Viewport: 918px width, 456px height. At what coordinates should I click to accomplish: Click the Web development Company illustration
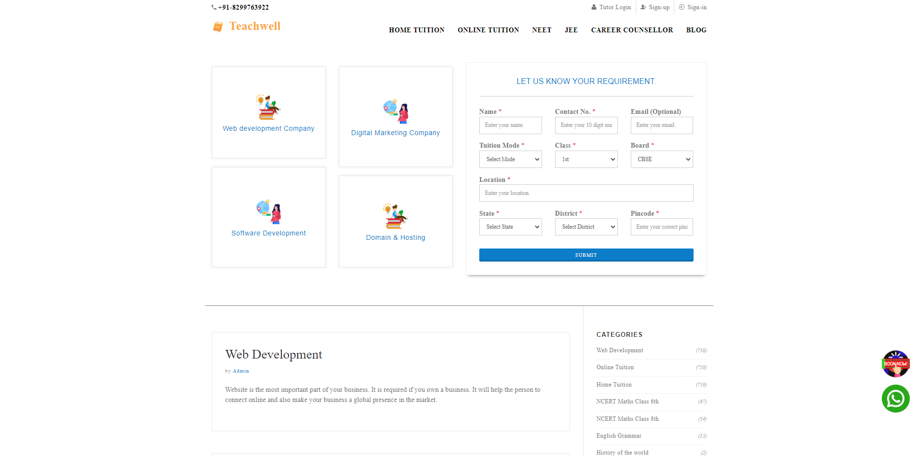pyautogui.click(x=268, y=107)
